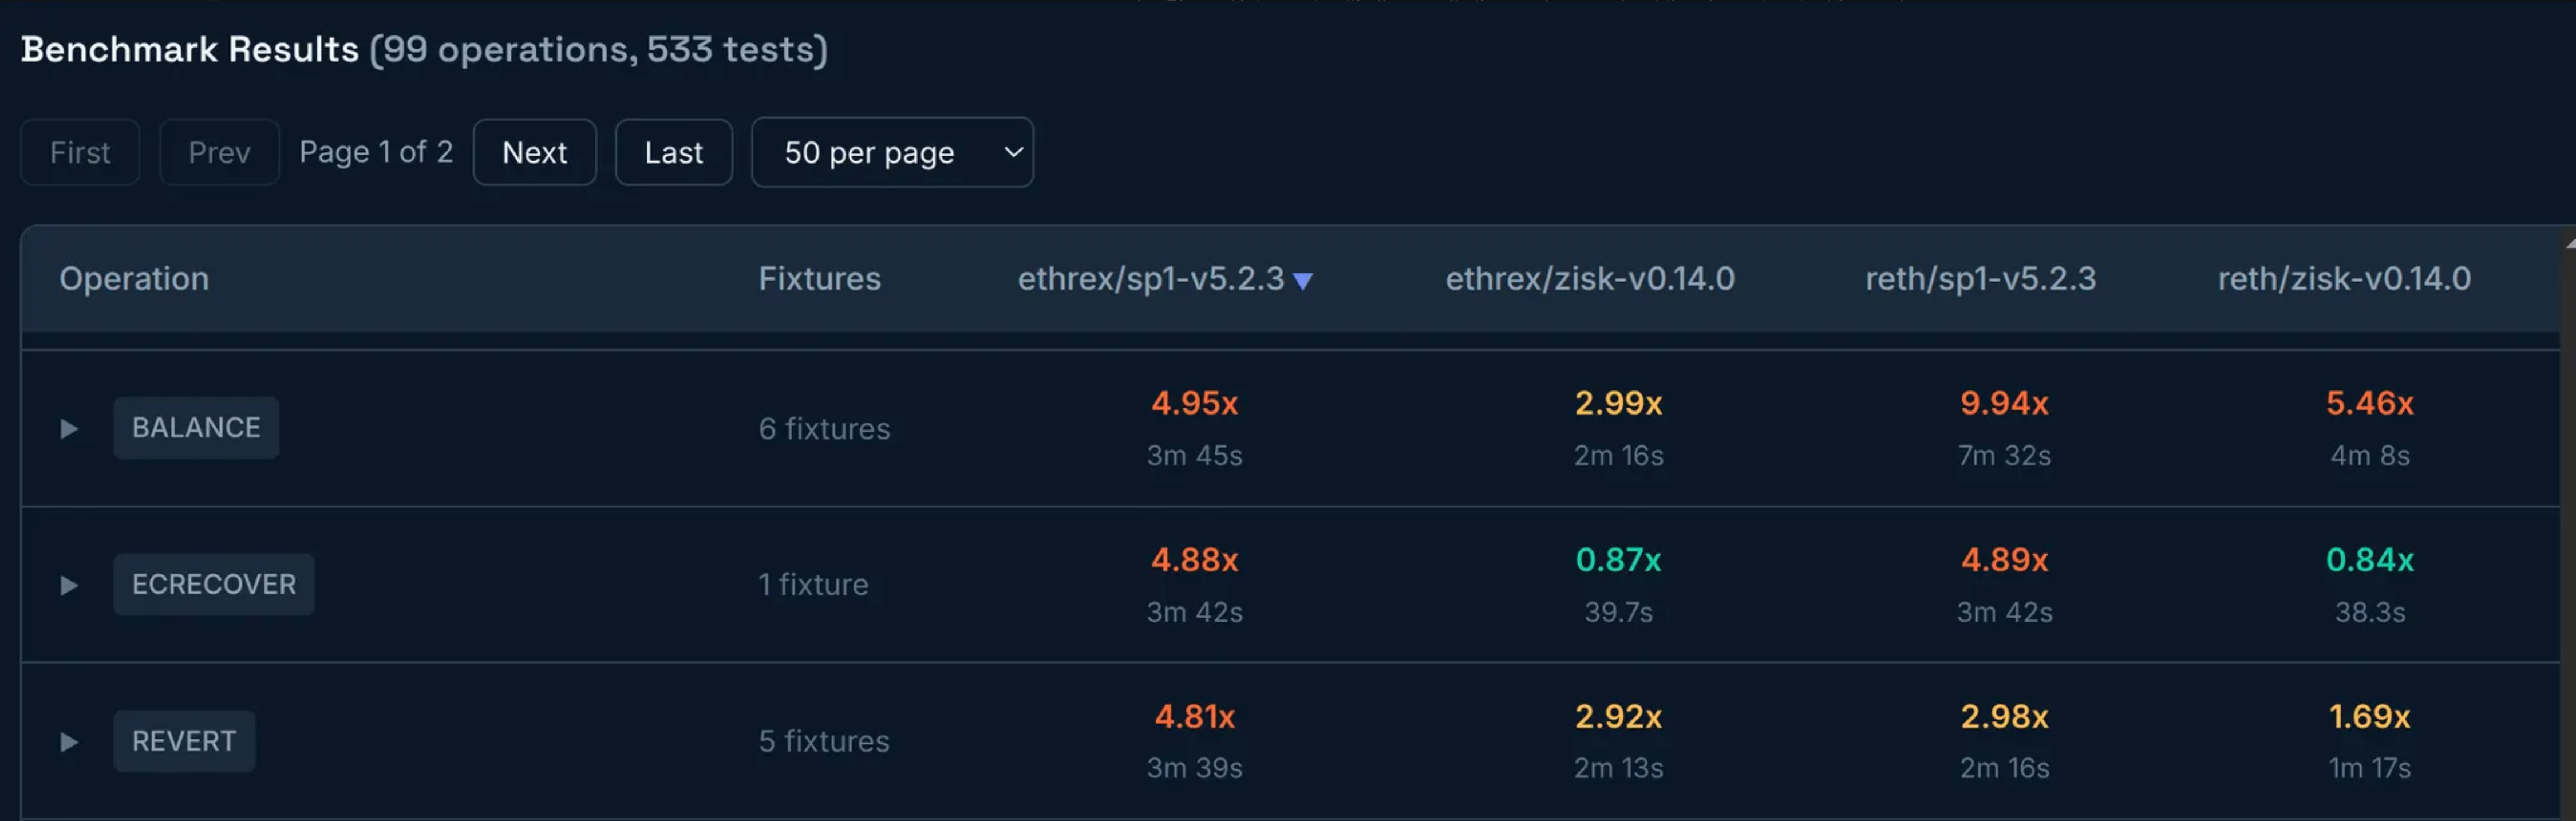The width and height of the screenshot is (2576, 821).
Task: Go to the Next page
Action: pos(534,153)
